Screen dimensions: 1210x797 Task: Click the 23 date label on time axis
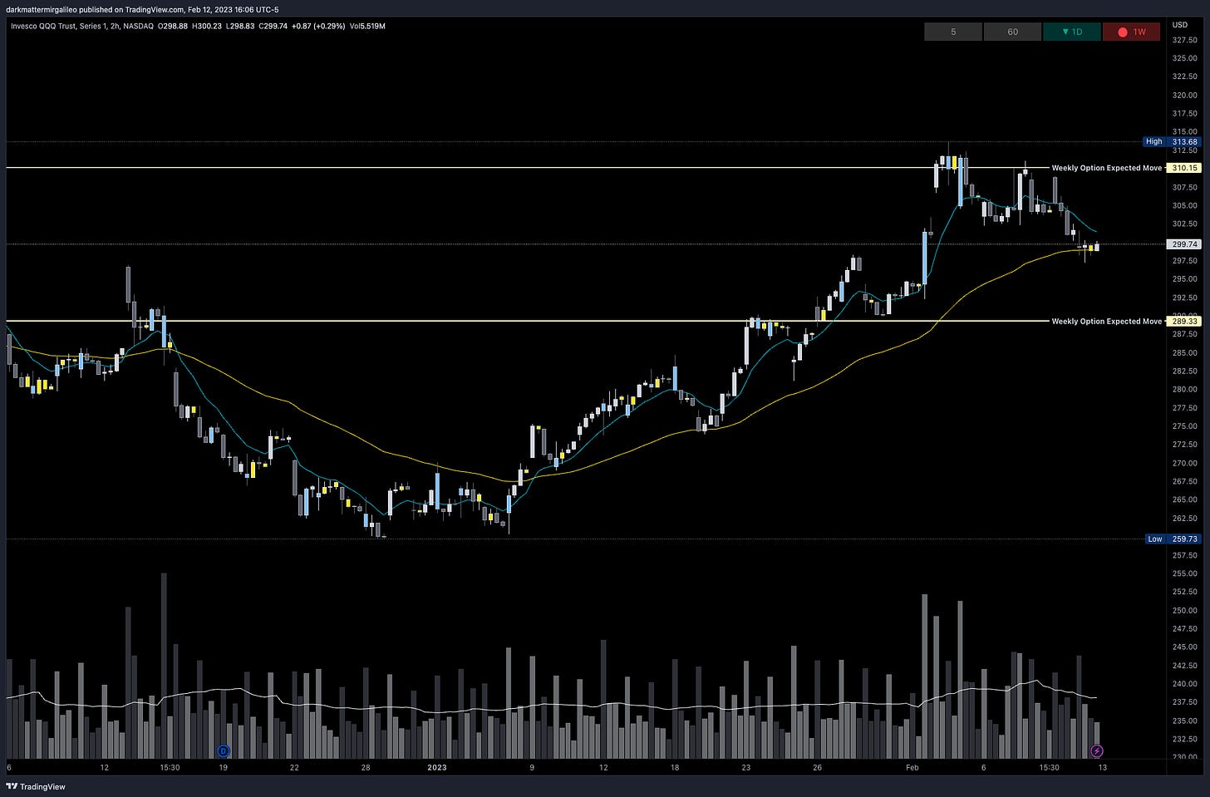(x=746, y=768)
